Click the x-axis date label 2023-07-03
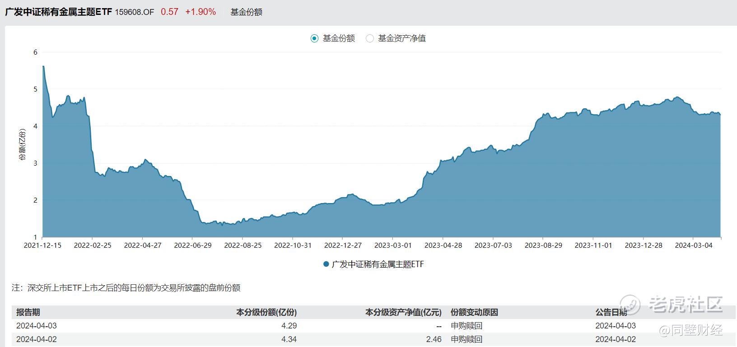Viewport: 737px width, 347px height. pyautogui.click(x=494, y=245)
